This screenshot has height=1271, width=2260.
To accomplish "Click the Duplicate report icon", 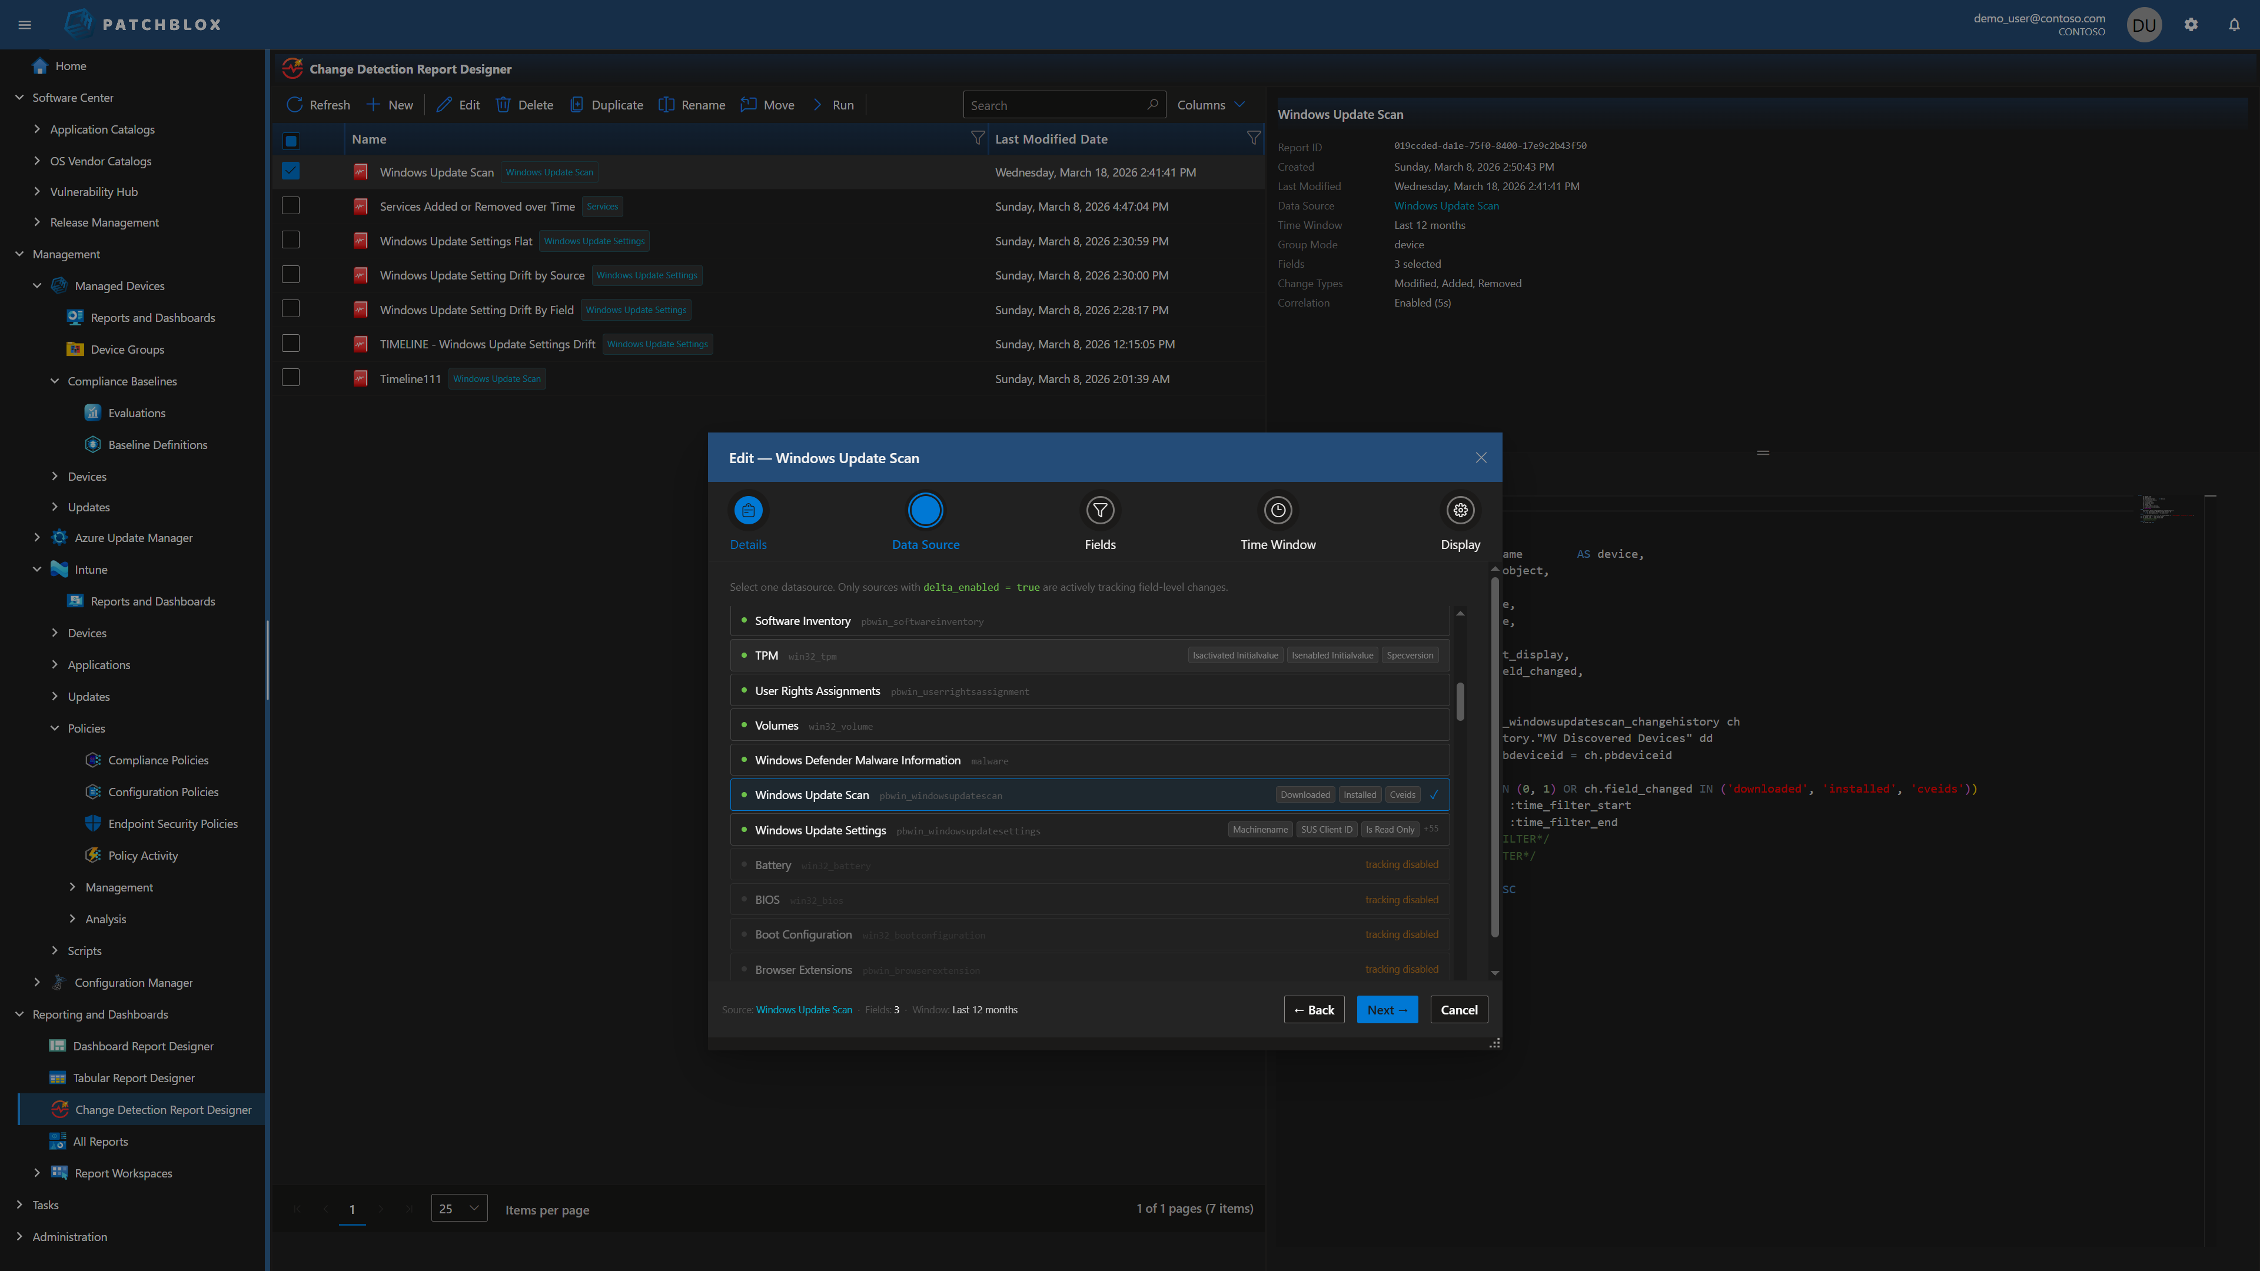I will coord(576,104).
